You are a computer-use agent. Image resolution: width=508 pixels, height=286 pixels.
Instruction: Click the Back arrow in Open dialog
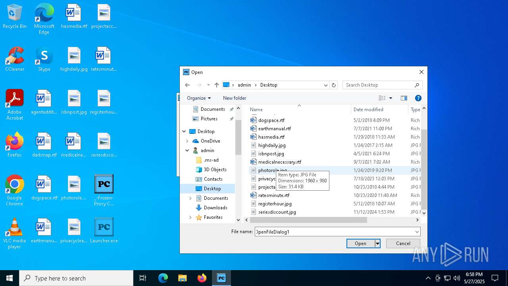pos(187,85)
